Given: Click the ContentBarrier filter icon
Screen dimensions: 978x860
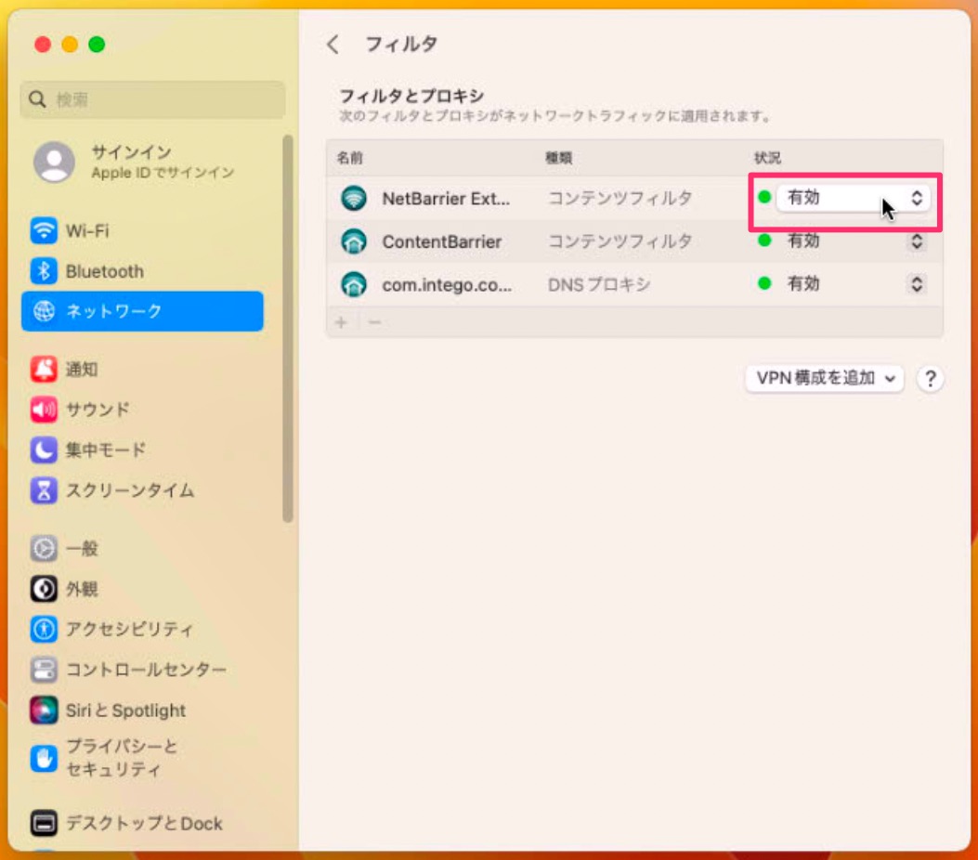Looking at the screenshot, I should point(354,241).
